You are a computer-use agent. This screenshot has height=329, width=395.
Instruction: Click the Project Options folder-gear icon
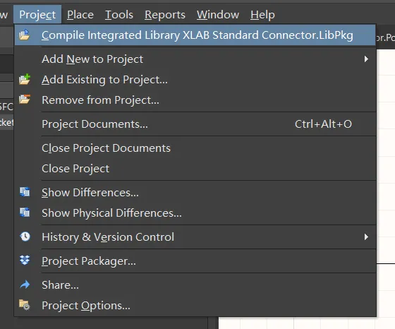[25, 305]
